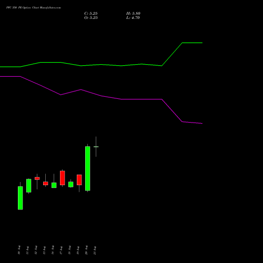The image size is (263, 263).
Task: Click the 14 Aug green candle body
Action: pyautogui.click(x=54, y=185)
